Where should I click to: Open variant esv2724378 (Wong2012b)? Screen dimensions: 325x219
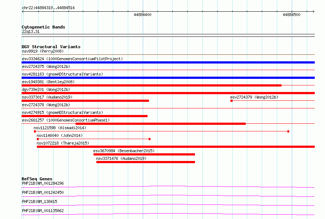(x=46, y=105)
